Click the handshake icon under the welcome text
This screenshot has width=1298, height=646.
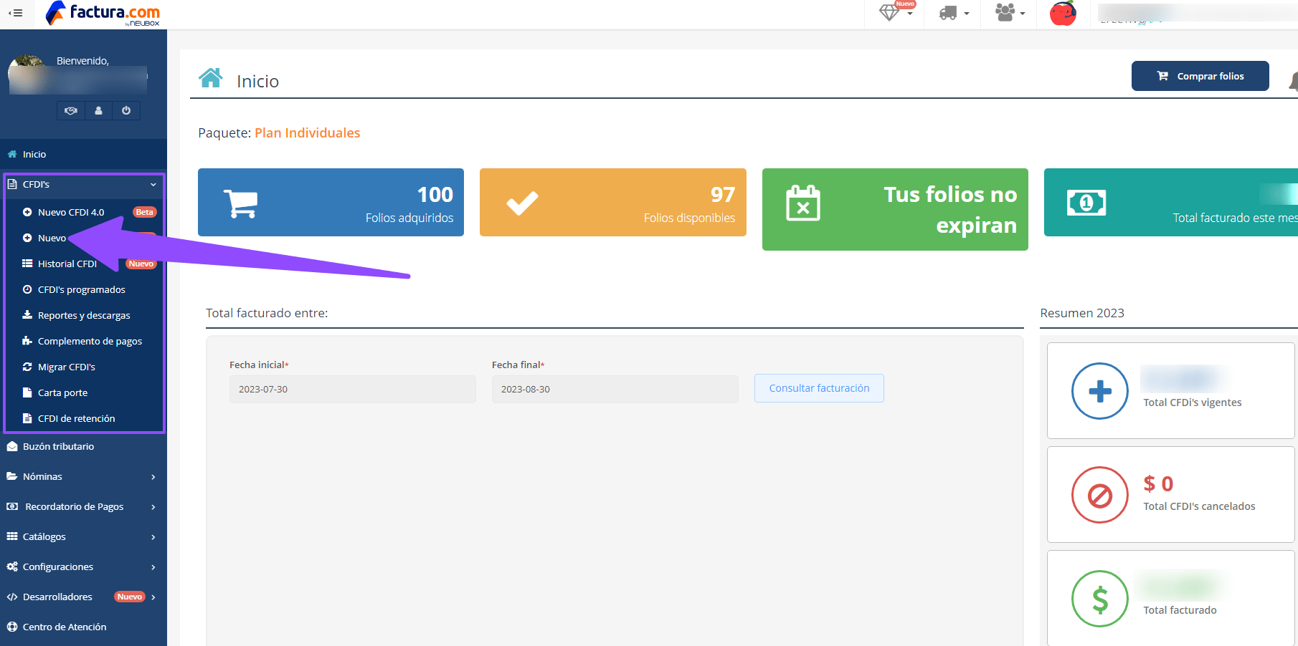71,110
